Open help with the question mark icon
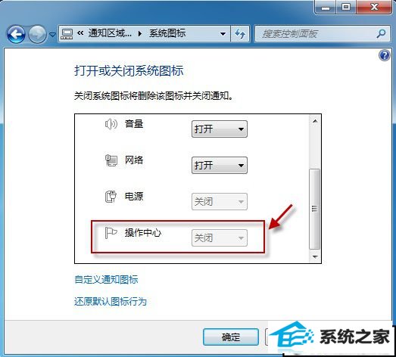This screenshot has height=357, width=396. point(385,55)
